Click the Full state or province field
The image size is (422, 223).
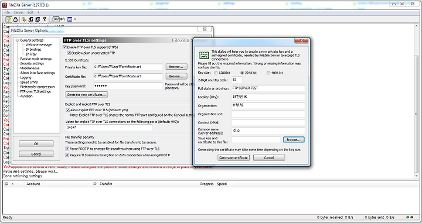pos(268,88)
